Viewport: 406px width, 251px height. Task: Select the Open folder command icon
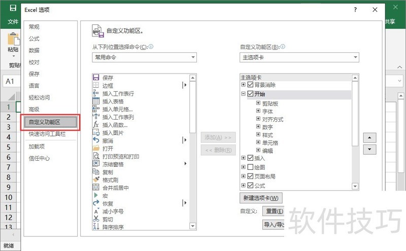pos(96,148)
